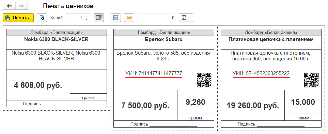Click УИН 7411477411477777 text
The width and height of the screenshot is (328, 134).
coord(154,73)
